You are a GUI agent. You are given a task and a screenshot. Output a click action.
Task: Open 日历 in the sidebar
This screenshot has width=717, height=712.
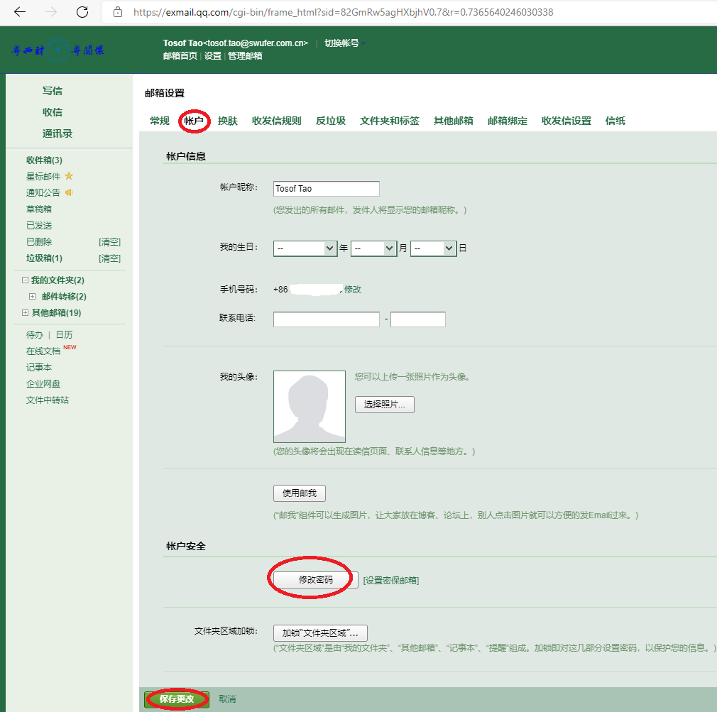pyautogui.click(x=64, y=335)
